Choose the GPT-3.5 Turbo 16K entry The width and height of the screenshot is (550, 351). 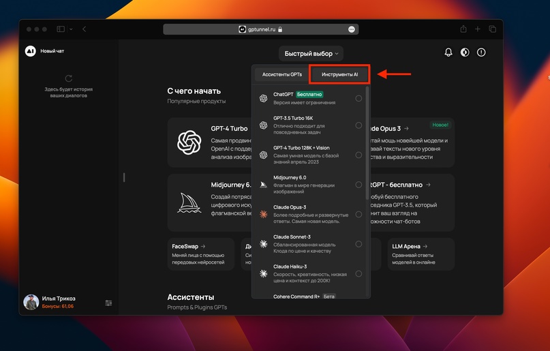310,125
